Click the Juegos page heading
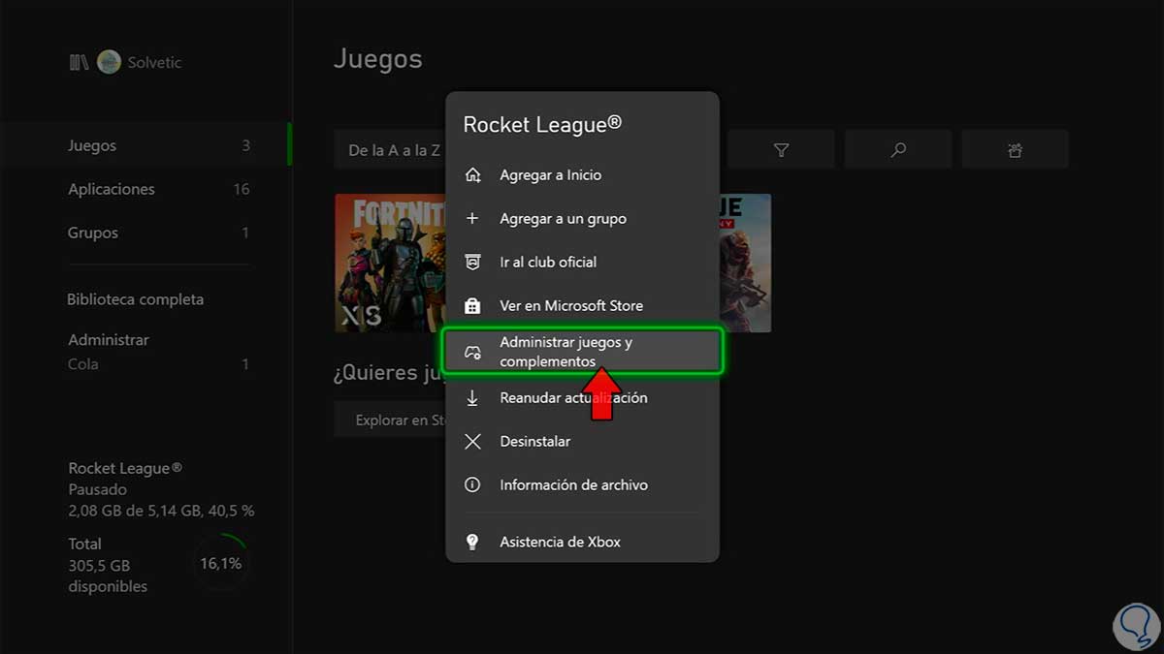The width and height of the screenshot is (1164, 654). pyautogui.click(x=377, y=59)
